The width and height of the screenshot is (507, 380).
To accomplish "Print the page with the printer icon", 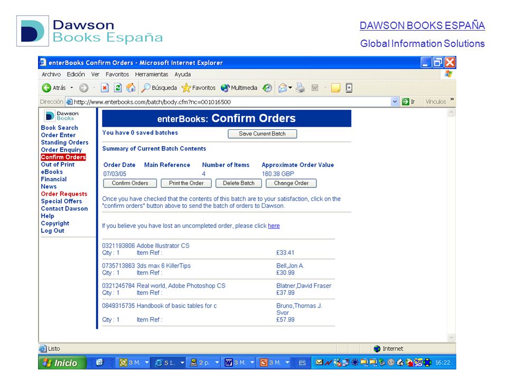I will 301,88.
